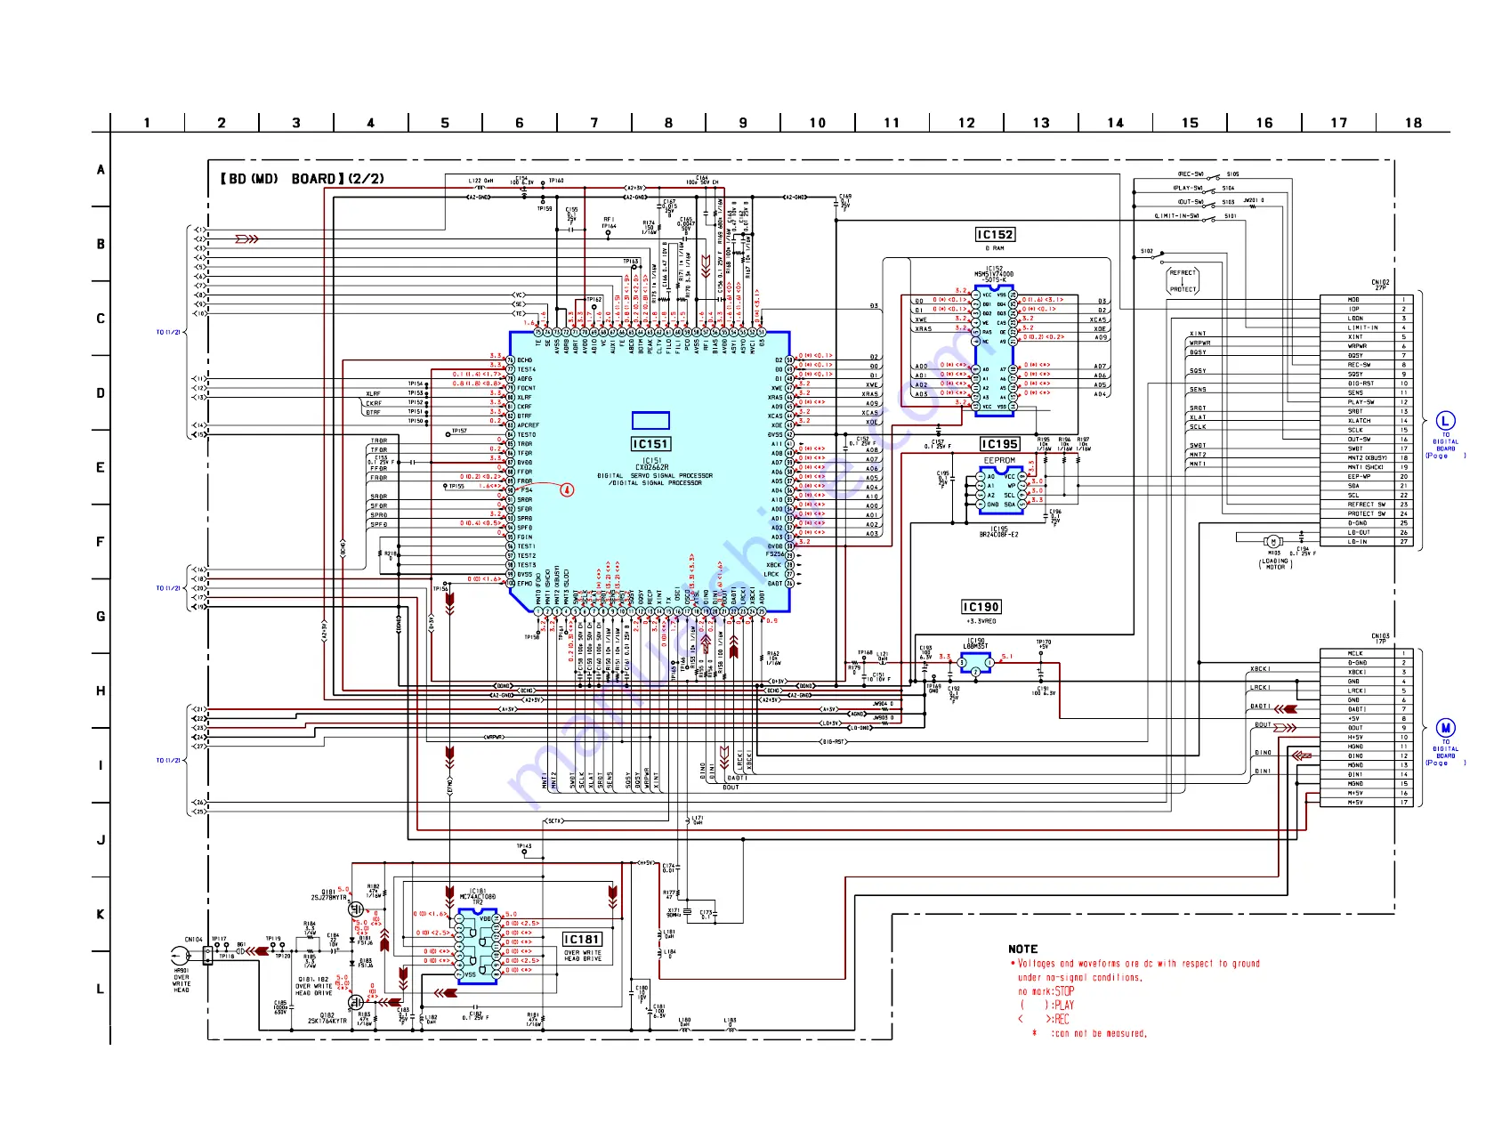Click the boxed IC181 heading

(583, 940)
